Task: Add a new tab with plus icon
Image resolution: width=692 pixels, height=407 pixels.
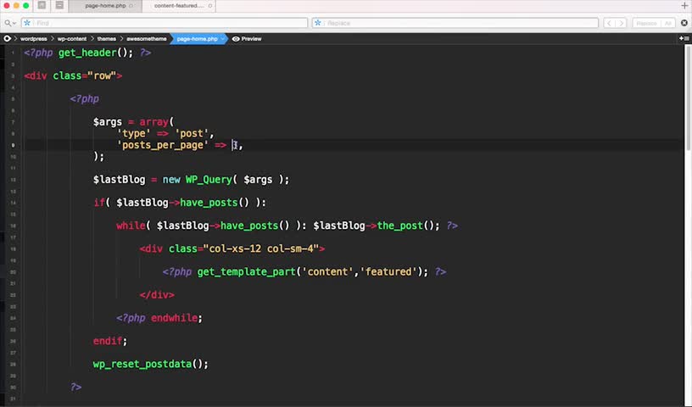Action: point(684,6)
